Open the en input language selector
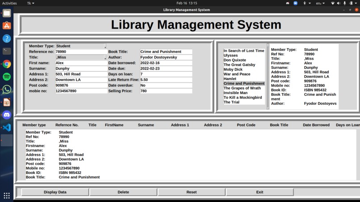Image resolution: width=360 pixels, height=202 pixels. point(320,3)
